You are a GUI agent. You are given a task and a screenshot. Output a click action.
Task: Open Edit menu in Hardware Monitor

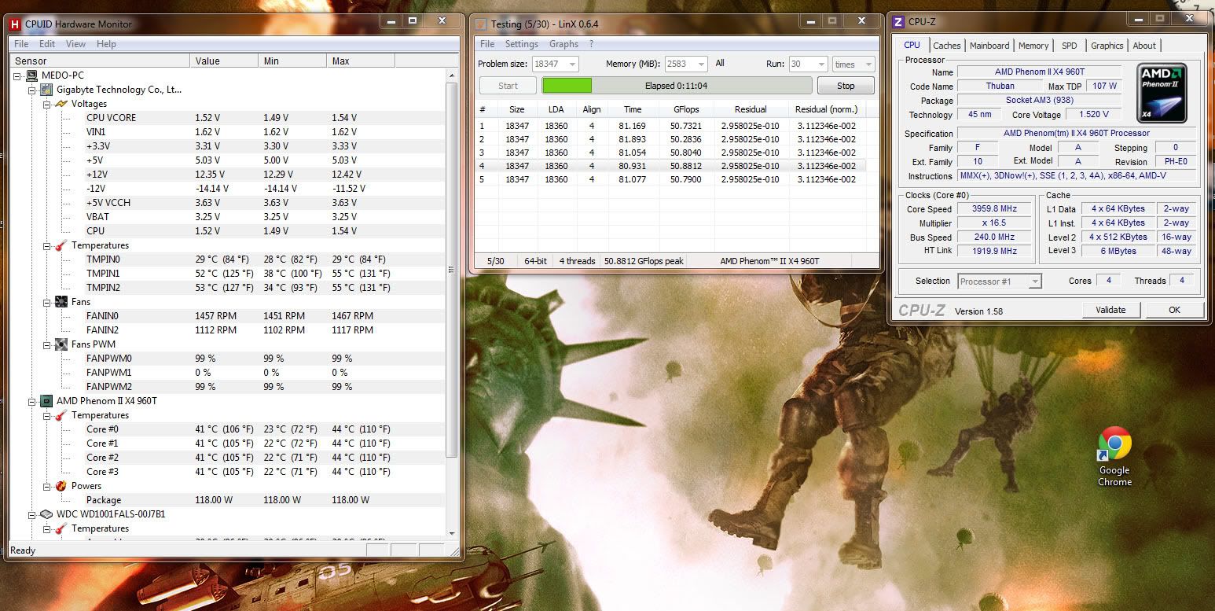[x=47, y=44]
